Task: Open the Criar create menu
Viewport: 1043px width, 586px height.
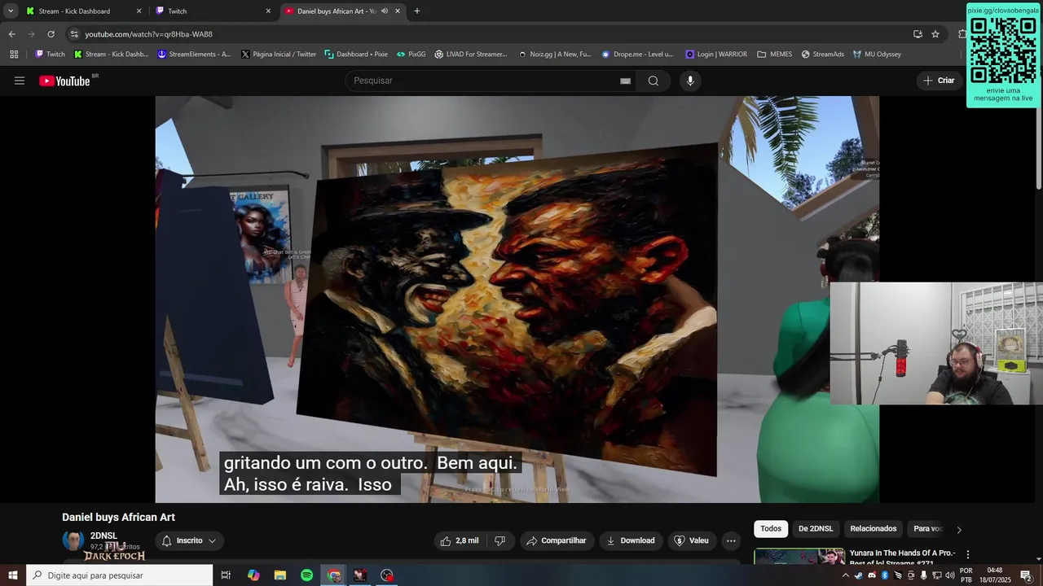Action: 939,81
